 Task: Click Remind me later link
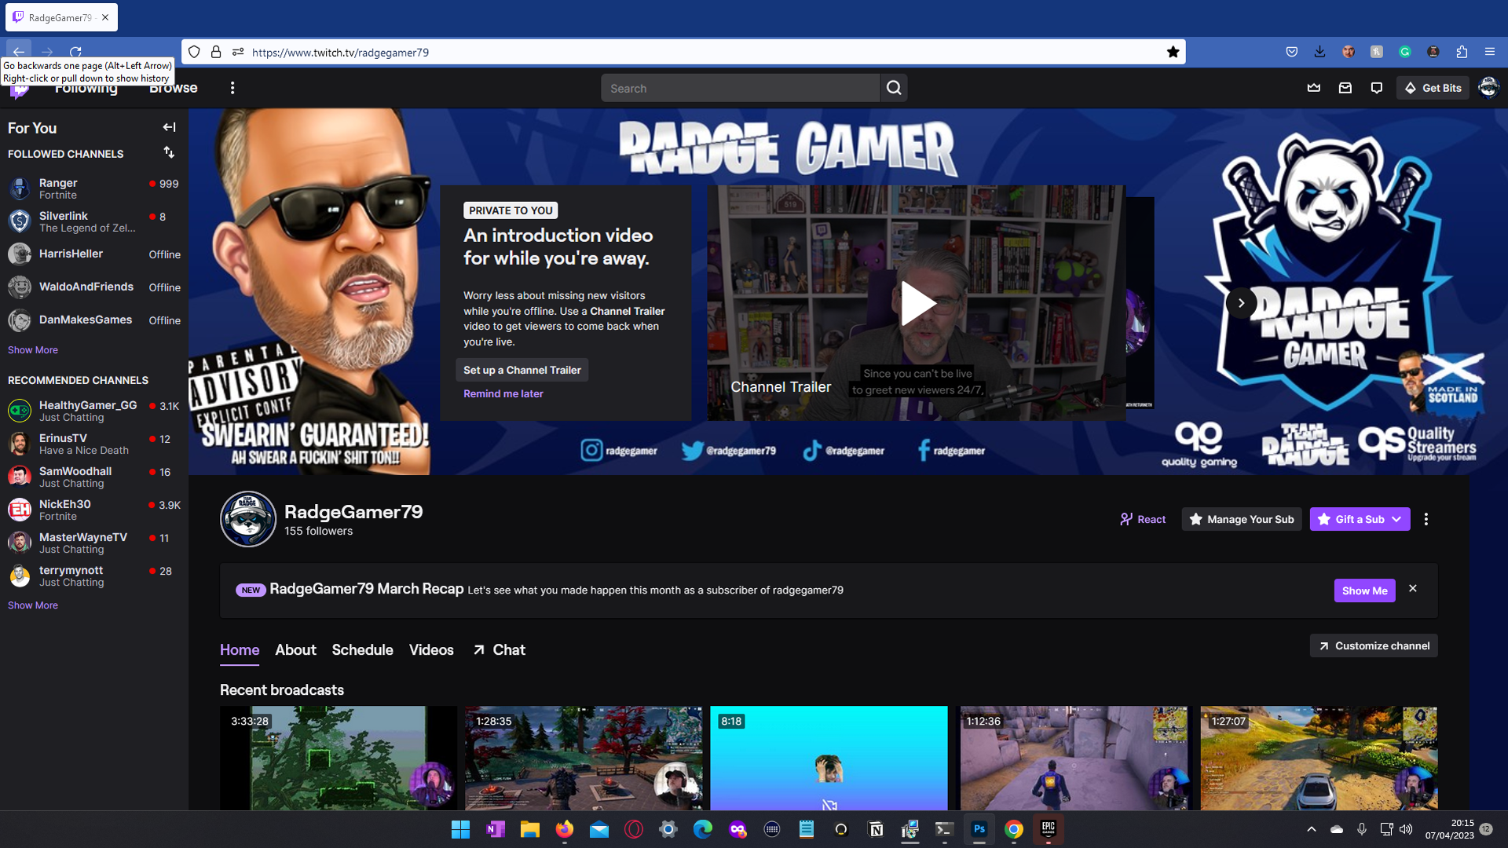503,393
